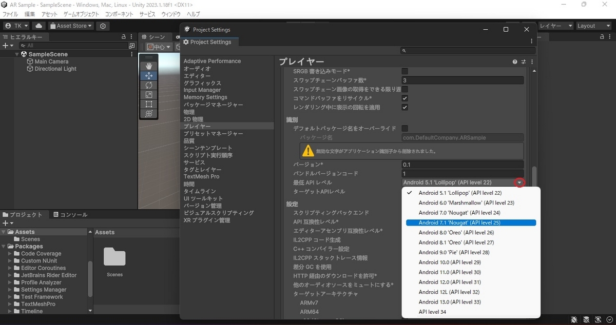The width and height of the screenshot is (616, 325).
Task: Collapse the Assets folder tree
Action: [4, 232]
